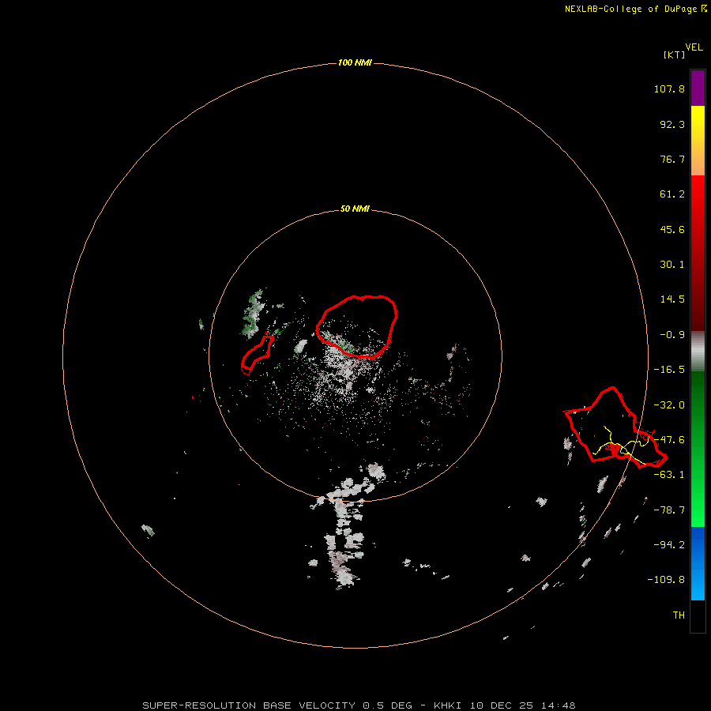This screenshot has width=711, height=711.
Task: Click the -32.0 legend value
Action: [669, 405]
